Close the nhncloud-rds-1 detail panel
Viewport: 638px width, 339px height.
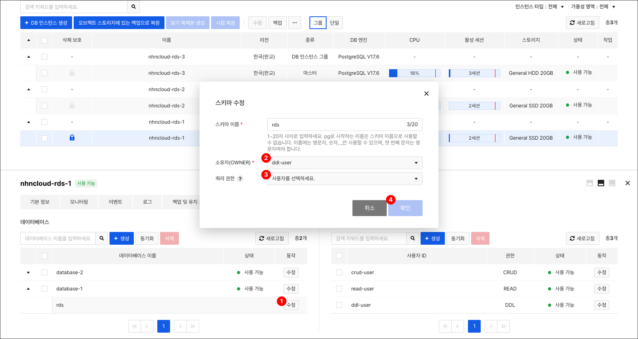[x=628, y=183]
